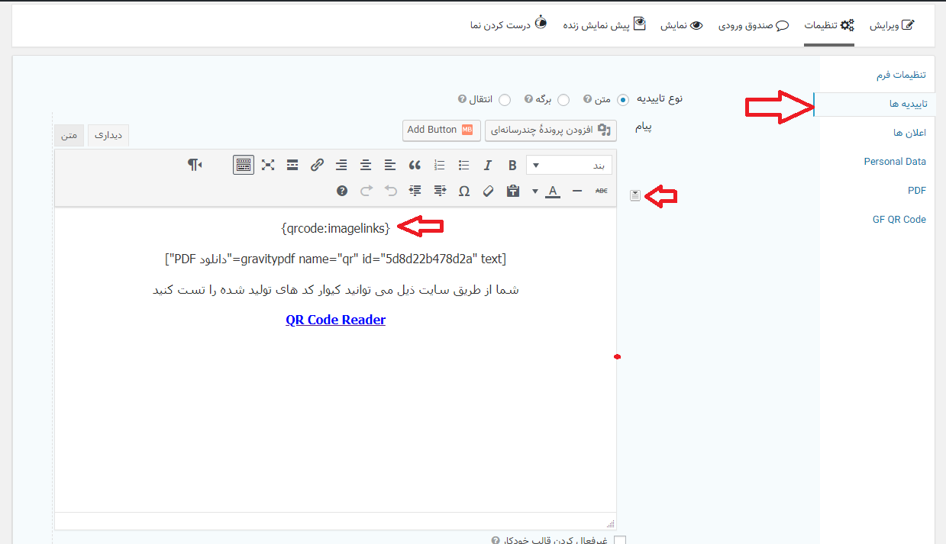Screen dimensions: 946x544
Task: Toggle bold formatting in editor toolbar
Action: pos(512,166)
